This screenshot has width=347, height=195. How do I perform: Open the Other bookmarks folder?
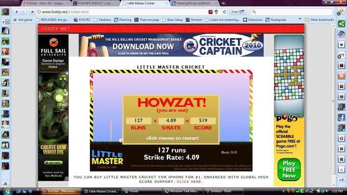coord(319,20)
